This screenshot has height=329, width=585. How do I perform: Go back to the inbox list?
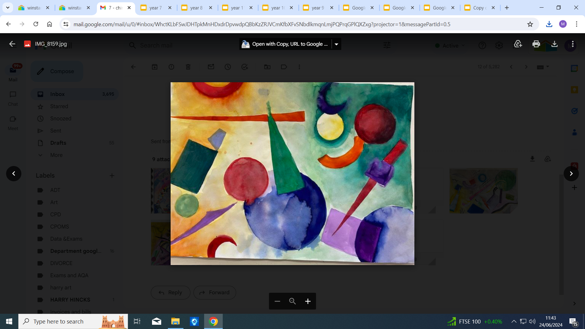(133, 67)
